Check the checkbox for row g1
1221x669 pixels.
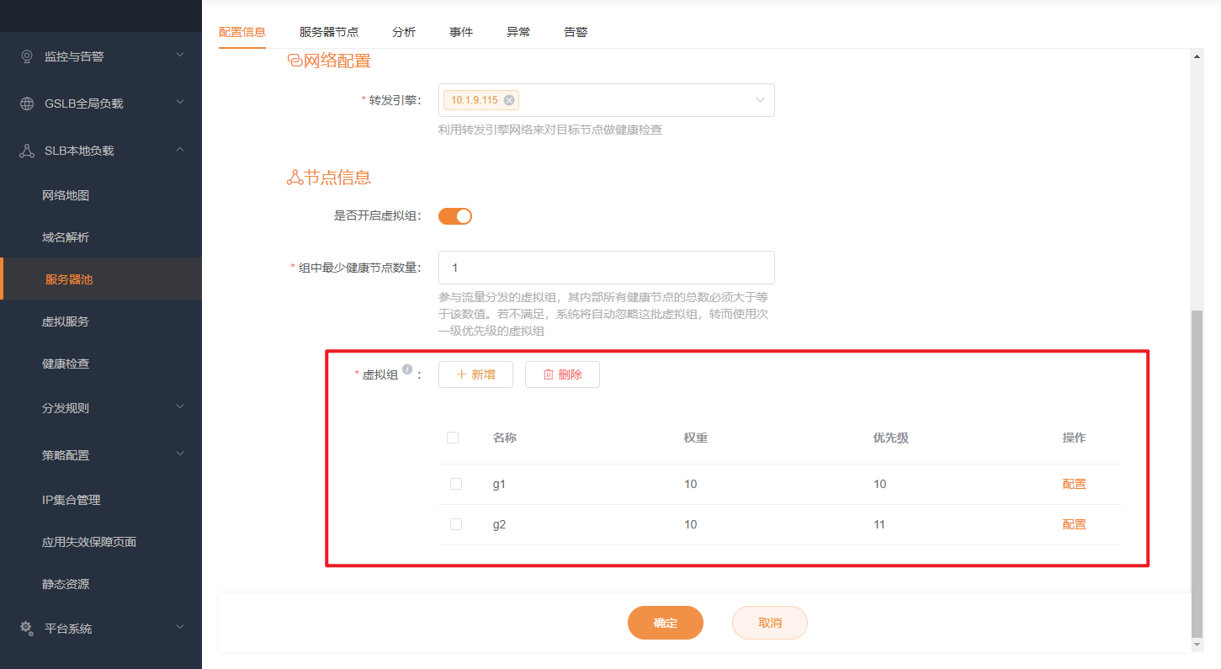click(x=456, y=484)
